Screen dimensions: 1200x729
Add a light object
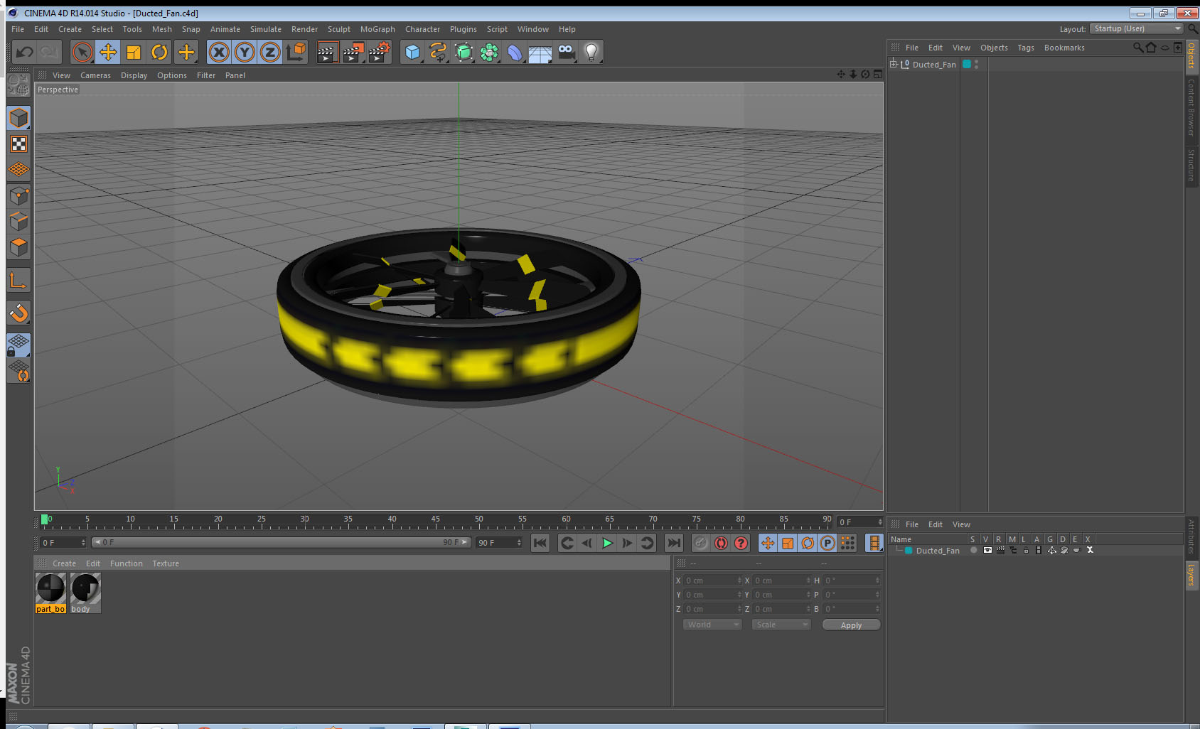point(591,52)
